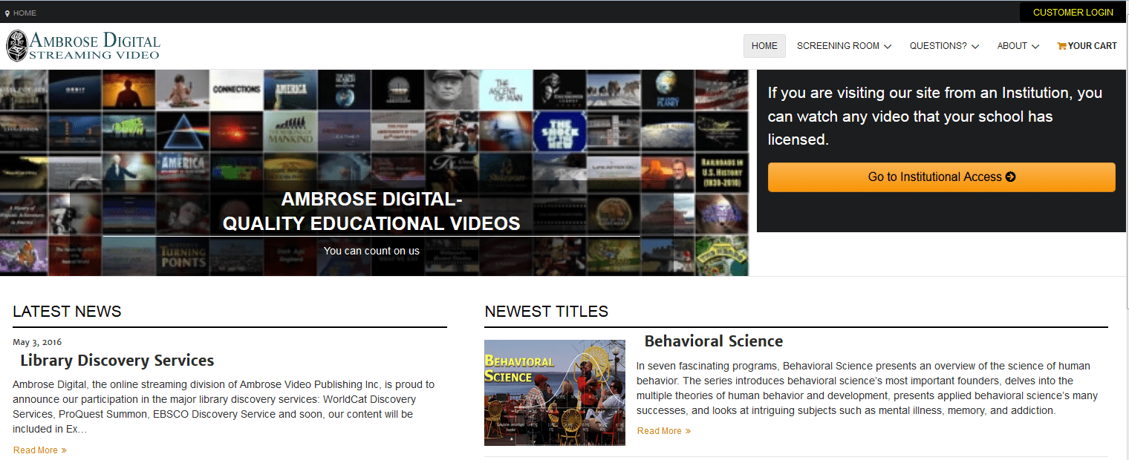Click the arrow icon inside Institutional Access button
Viewport: 1129px width, 460px height.
(1011, 177)
